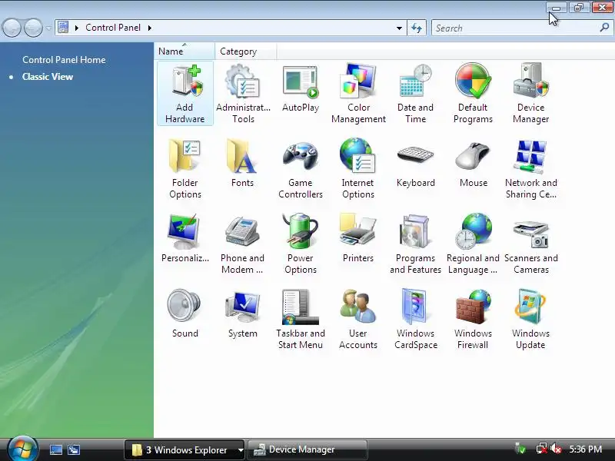Click the address bar Control Panel icon

tap(63, 28)
